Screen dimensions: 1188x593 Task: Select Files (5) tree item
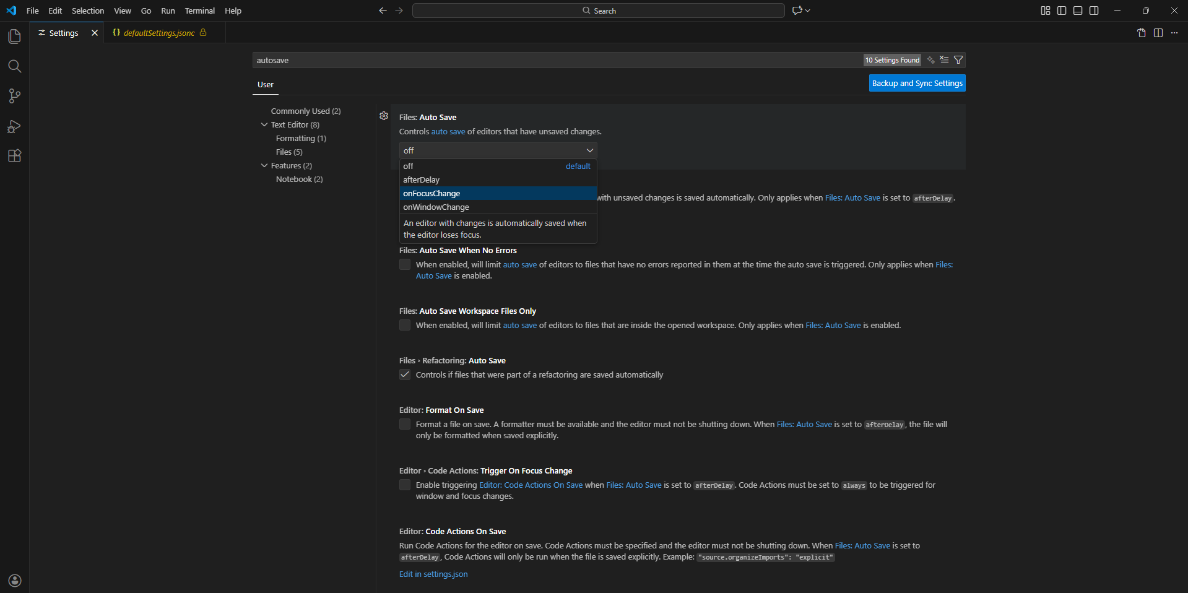(x=289, y=152)
